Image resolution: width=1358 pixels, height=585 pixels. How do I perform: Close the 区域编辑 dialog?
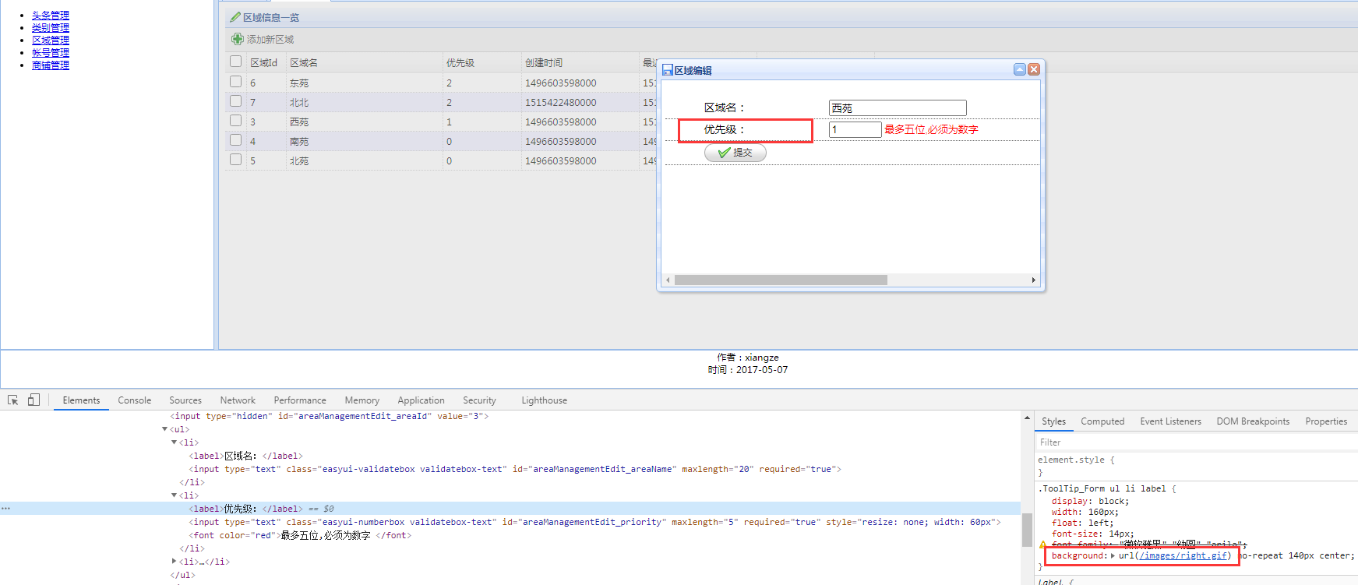[x=1034, y=69]
